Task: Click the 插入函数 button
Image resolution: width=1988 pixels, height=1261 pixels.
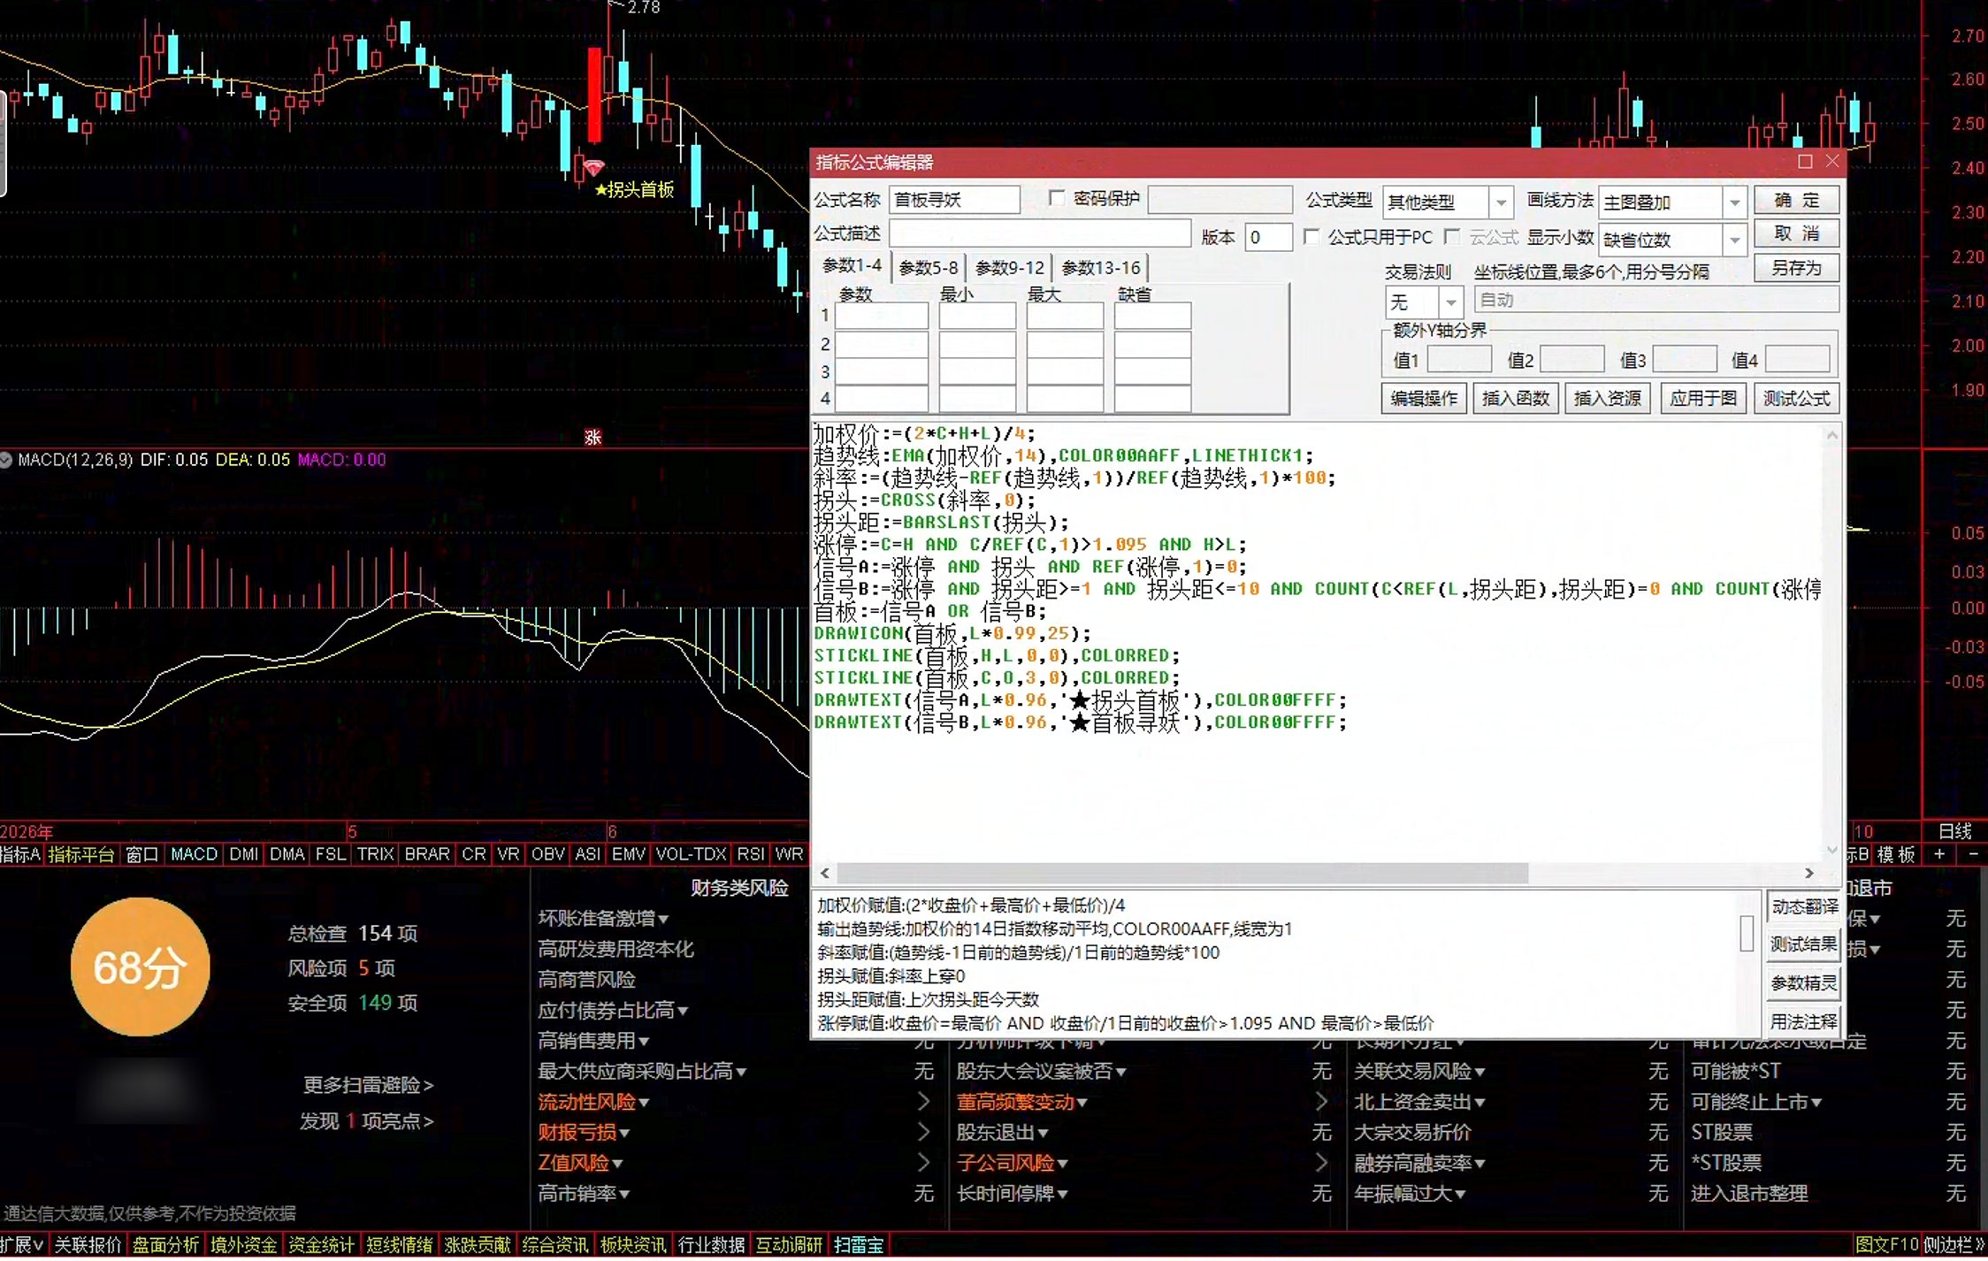Action: click(x=1516, y=398)
